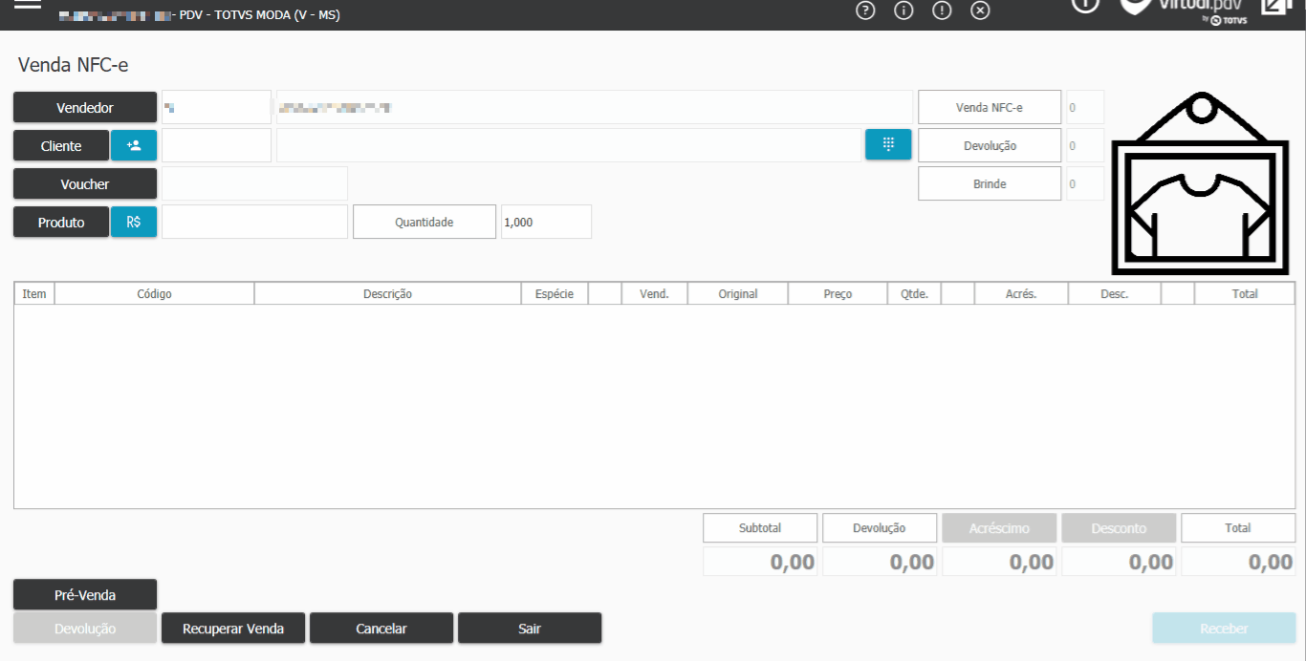Click the Cancelar button
The image size is (1306, 661).
(381, 629)
